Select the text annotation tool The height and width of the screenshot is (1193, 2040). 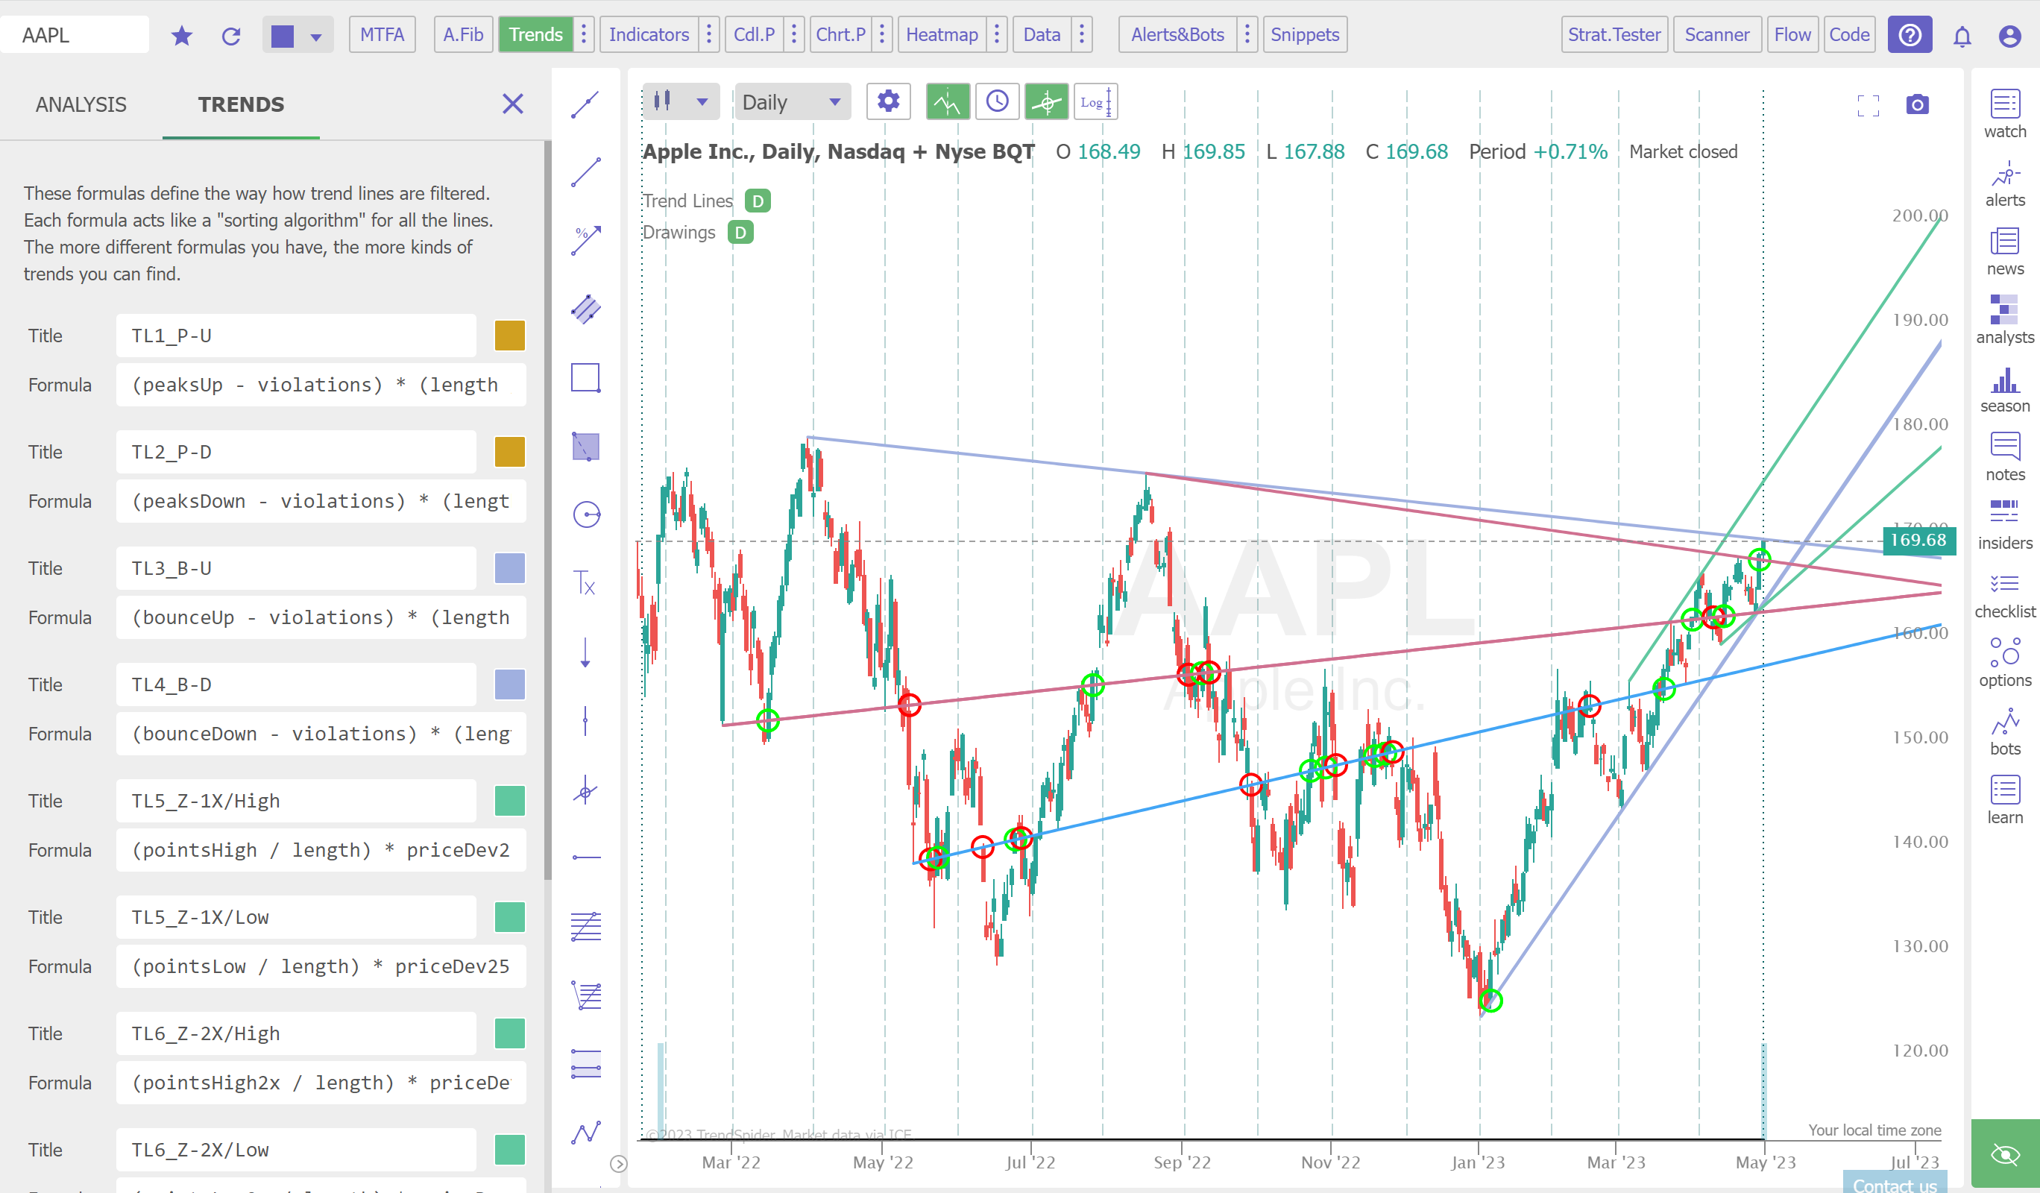(x=585, y=583)
